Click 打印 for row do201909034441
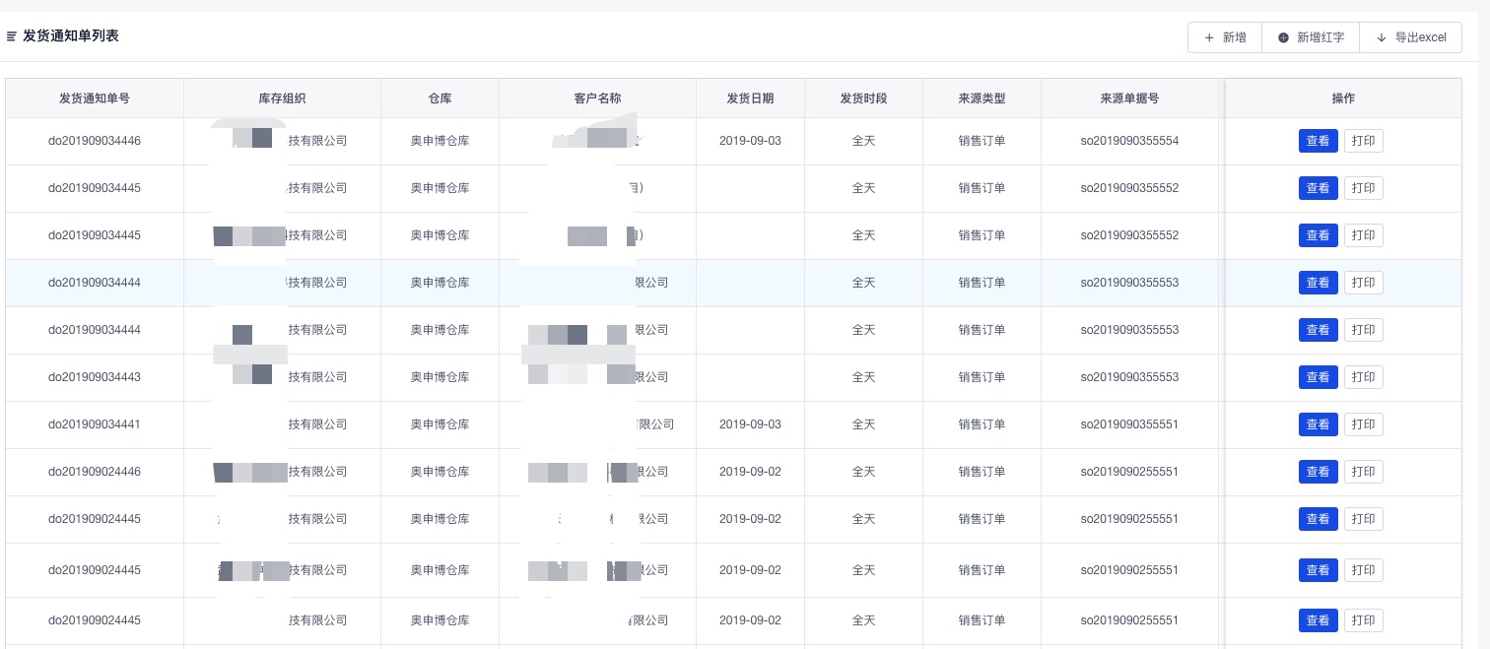This screenshot has height=649, width=1490. click(x=1363, y=424)
